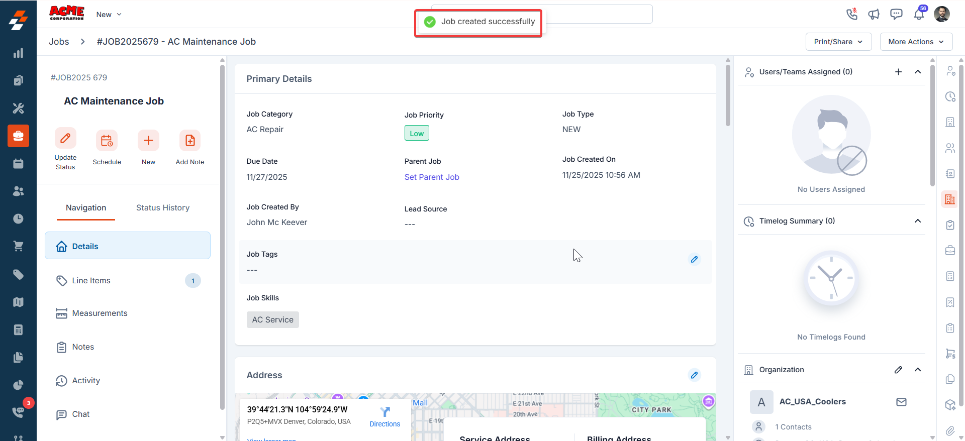Click the left navigation panel scrollbar
The width and height of the screenshot is (965, 441).
click(222, 236)
